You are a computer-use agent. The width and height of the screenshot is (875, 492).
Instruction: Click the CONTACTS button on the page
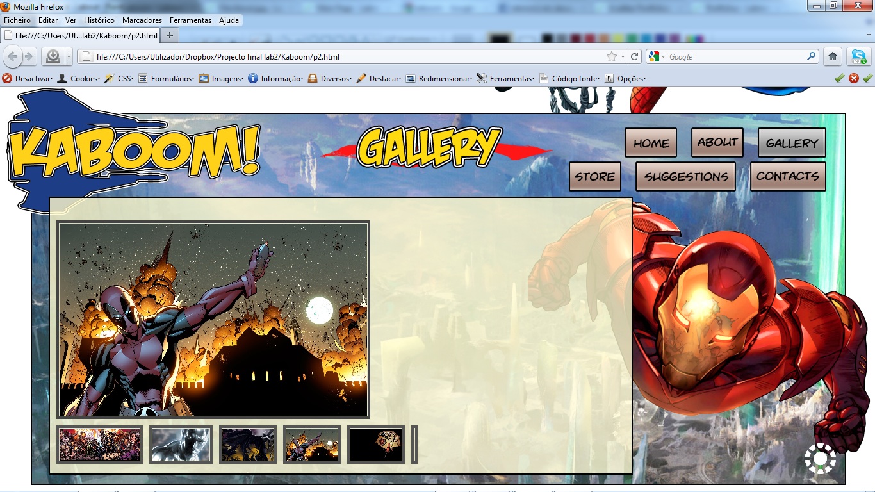pos(787,176)
